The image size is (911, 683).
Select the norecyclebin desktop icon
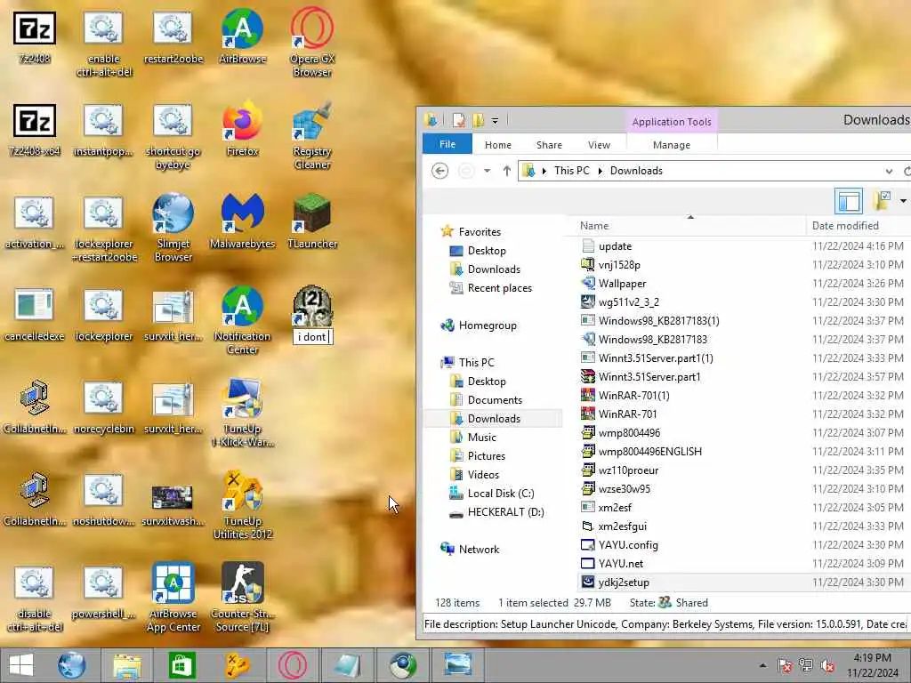point(103,407)
